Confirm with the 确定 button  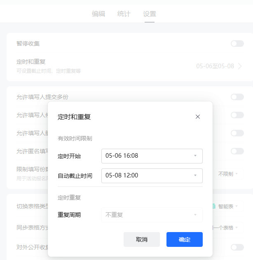coord(184,239)
